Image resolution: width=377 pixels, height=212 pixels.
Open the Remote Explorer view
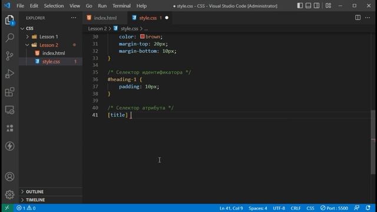9,110
